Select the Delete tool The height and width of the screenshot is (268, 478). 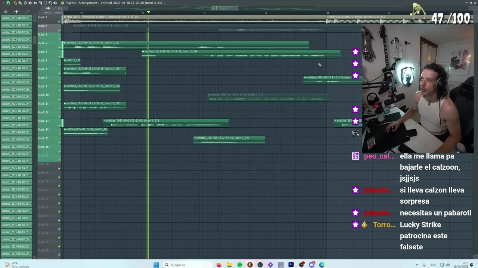25,3
